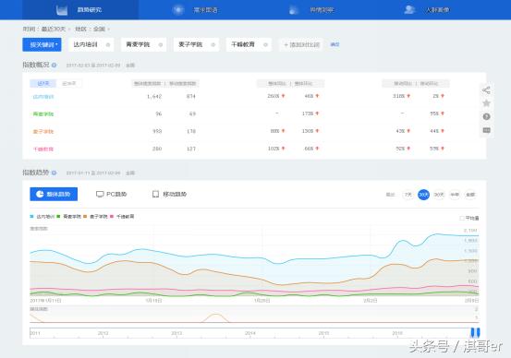Choose the 全部 time range

click(470, 195)
